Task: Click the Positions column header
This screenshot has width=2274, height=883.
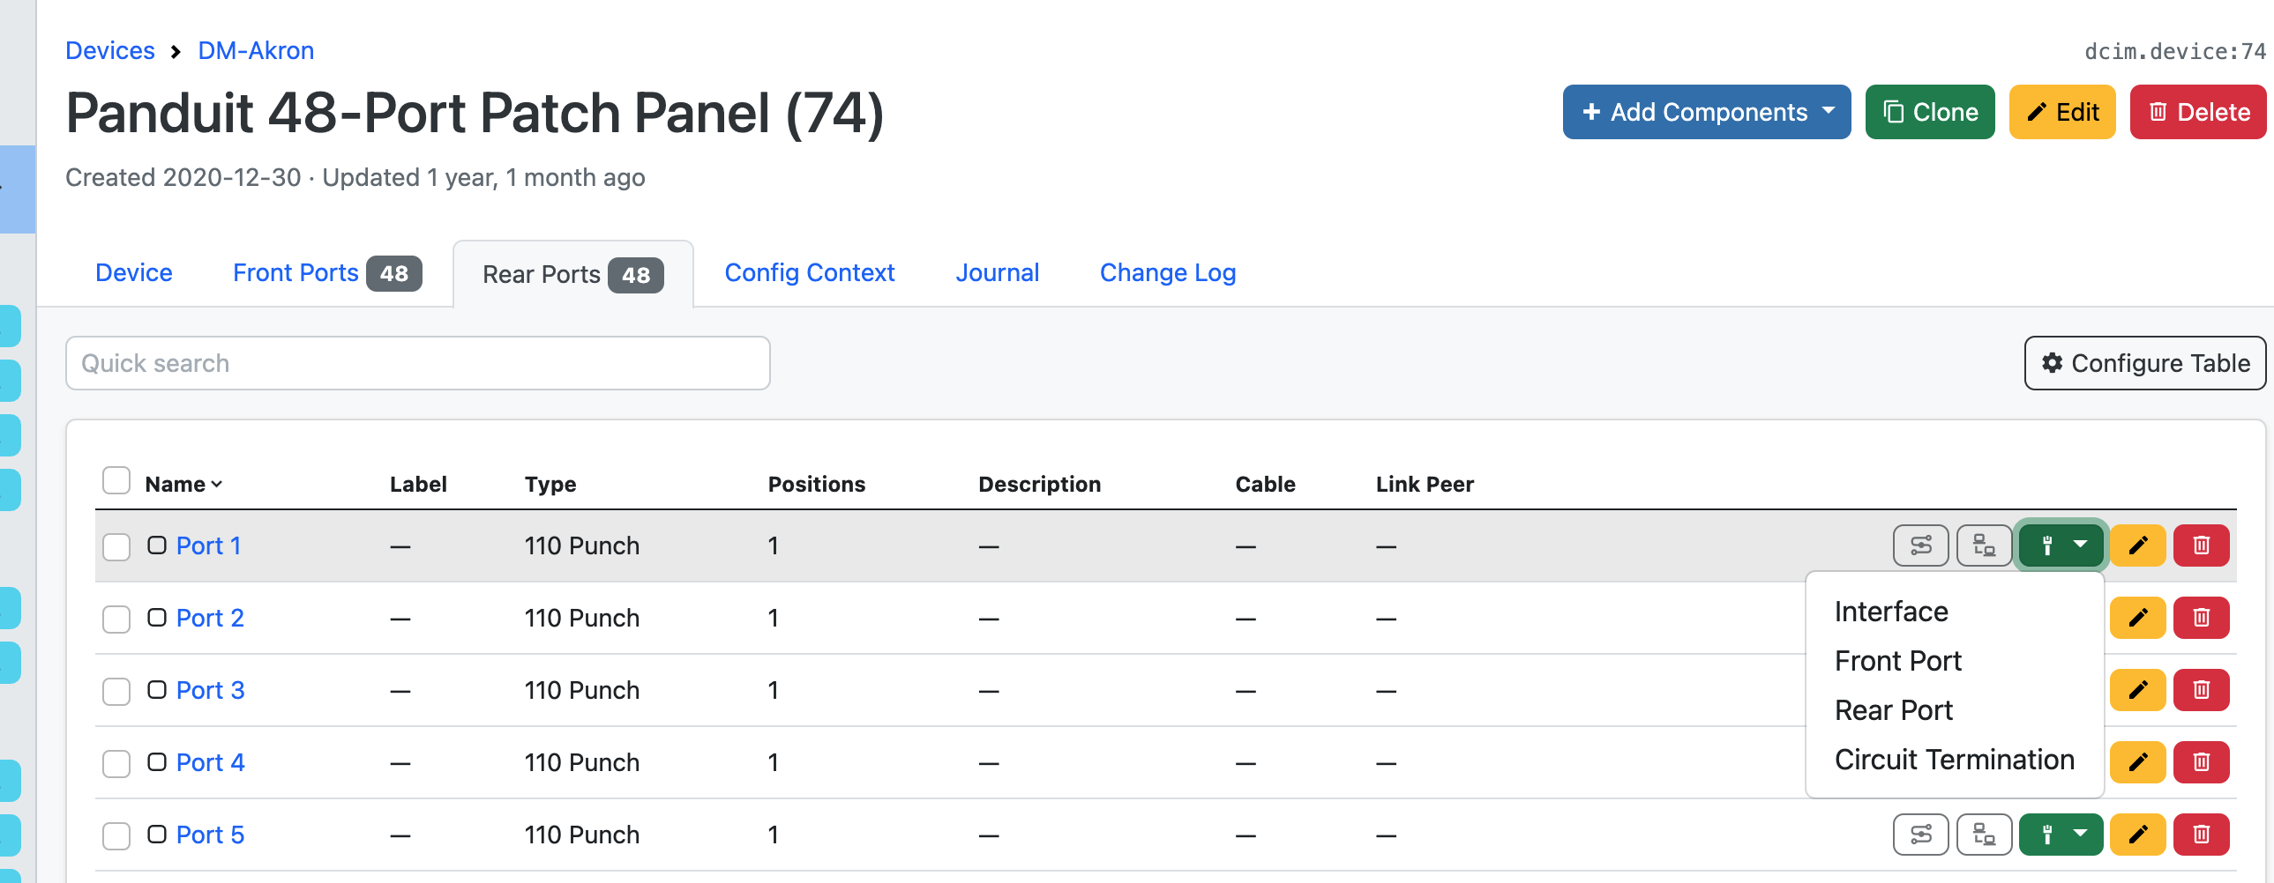Action: click(x=817, y=485)
